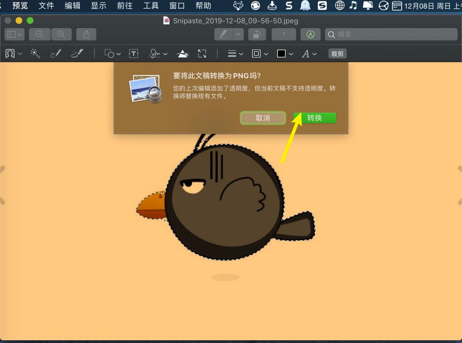Open the Signature tool menu
The height and width of the screenshot is (343, 462).
point(158,53)
